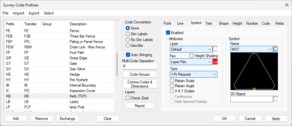The width and height of the screenshot is (292, 126).
Task: Open the 3D Object browse ellipsis button
Action: pos(276,99)
